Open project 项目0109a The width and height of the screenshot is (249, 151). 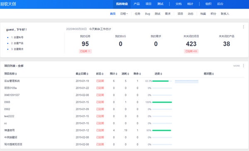[10, 88]
